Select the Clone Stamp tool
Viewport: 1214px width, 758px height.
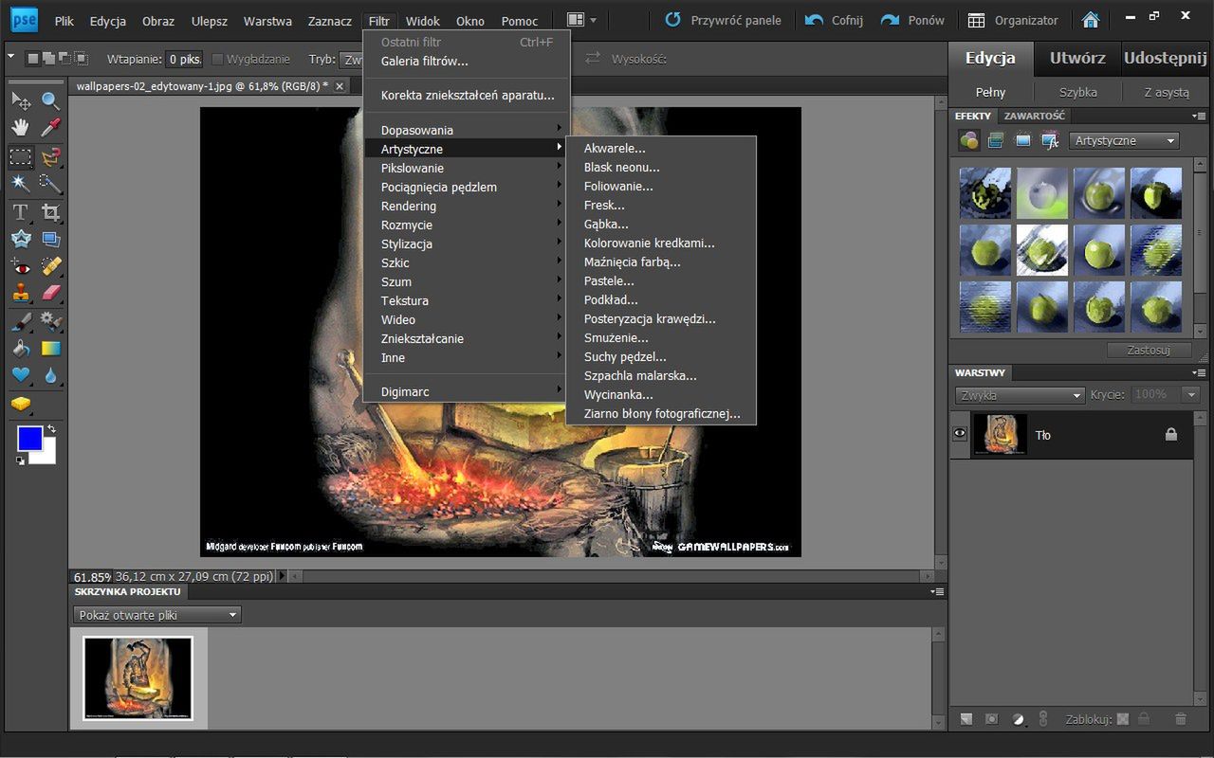click(20, 293)
